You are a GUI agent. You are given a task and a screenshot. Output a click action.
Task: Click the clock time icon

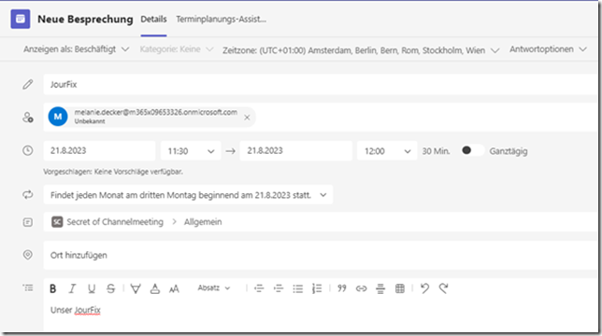pyautogui.click(x=28, y=150)
